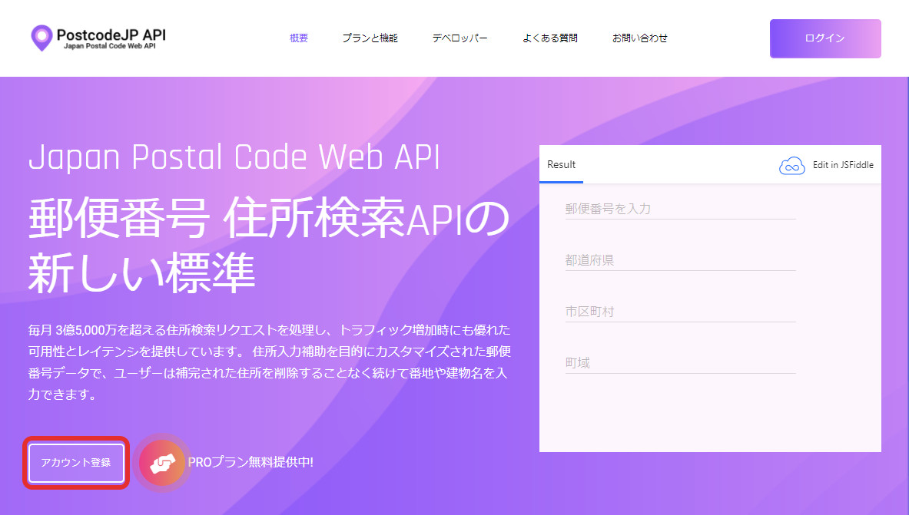Navigate to デベロッパー section
The width and height of the screenshot is (909, 515).
click(x=459, y=38)
